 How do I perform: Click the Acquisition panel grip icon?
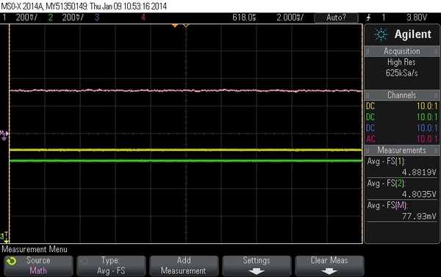click(367, 51)
